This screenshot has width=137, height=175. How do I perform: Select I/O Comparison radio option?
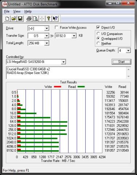pyautogui.click(x=98, y=34)
